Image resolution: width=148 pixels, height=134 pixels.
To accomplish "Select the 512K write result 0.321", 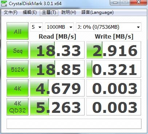I will point(114,69).
